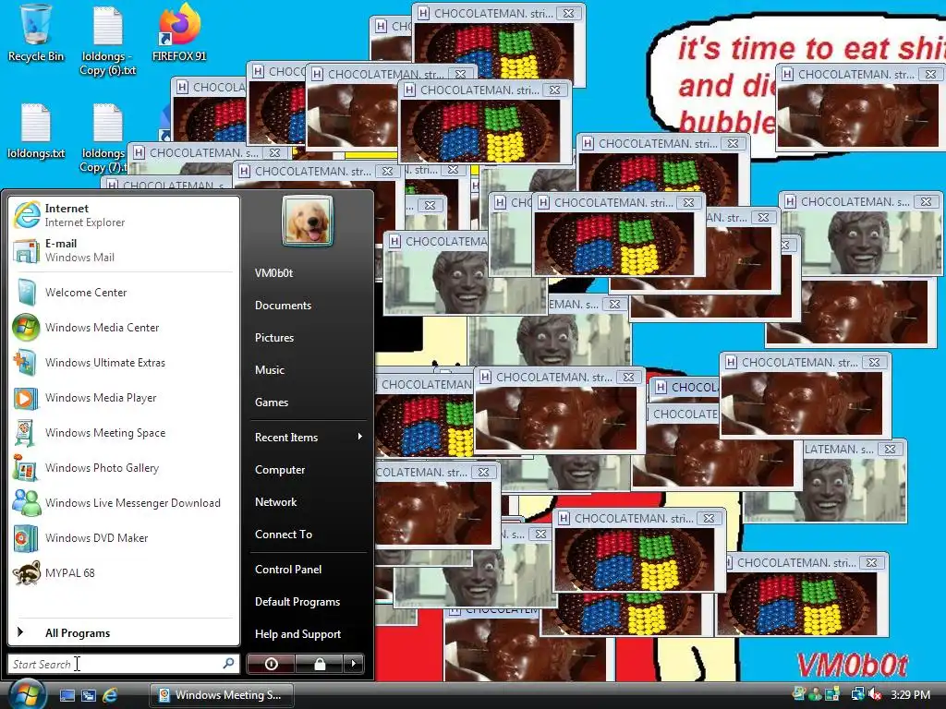Open Network from the Start menu

(309, 502)
